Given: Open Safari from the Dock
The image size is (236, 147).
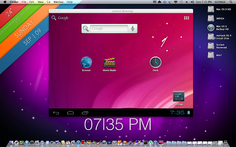Looking at the screenshot, I should (x=42, y=143).
